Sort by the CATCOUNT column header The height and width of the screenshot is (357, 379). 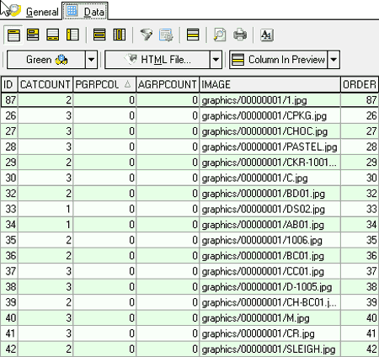[x=45, y=84]
